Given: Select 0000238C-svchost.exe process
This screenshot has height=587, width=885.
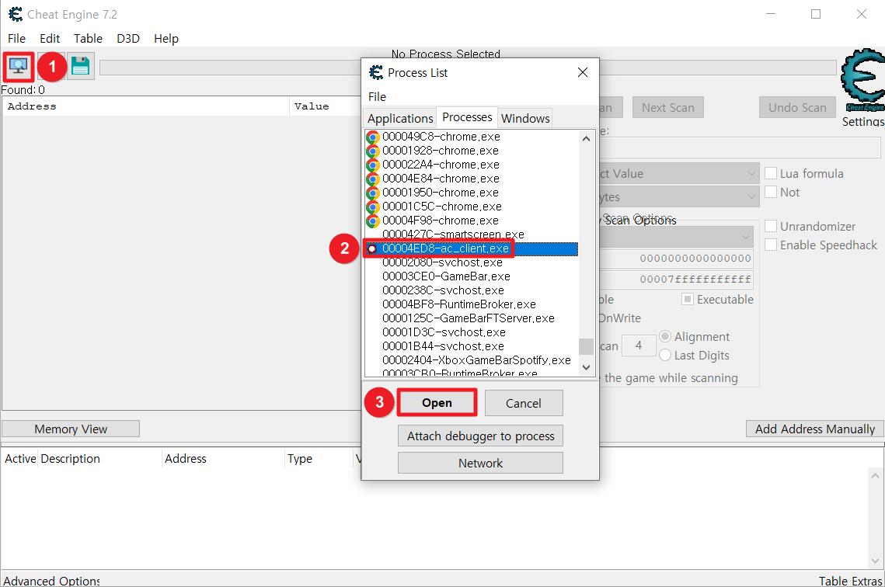Looking at the screenshot, I should (x=472, y=290).
